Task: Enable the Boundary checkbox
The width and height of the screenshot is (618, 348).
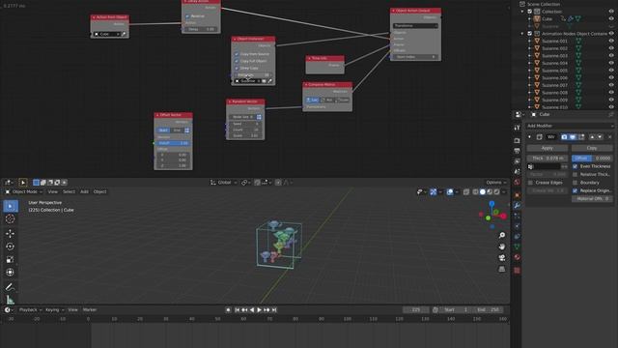Action: click(576, 183)
